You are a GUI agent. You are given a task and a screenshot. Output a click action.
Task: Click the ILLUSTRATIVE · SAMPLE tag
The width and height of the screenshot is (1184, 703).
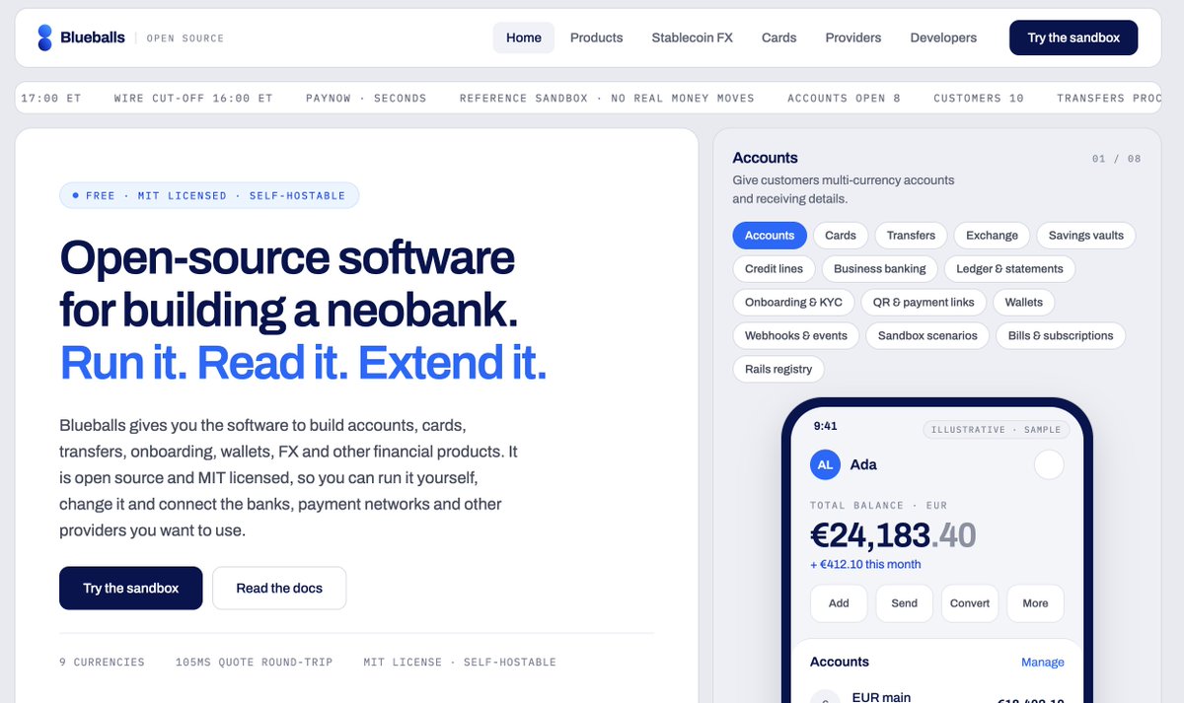click(x=997, y=430)
